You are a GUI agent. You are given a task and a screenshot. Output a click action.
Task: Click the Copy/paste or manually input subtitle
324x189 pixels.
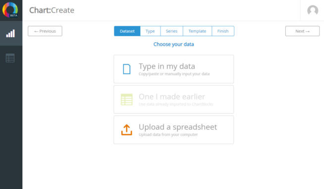[x=174, y=74]
